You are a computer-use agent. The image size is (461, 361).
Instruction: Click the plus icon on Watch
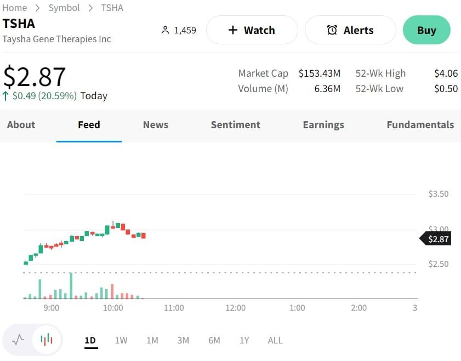click(233, 30)
